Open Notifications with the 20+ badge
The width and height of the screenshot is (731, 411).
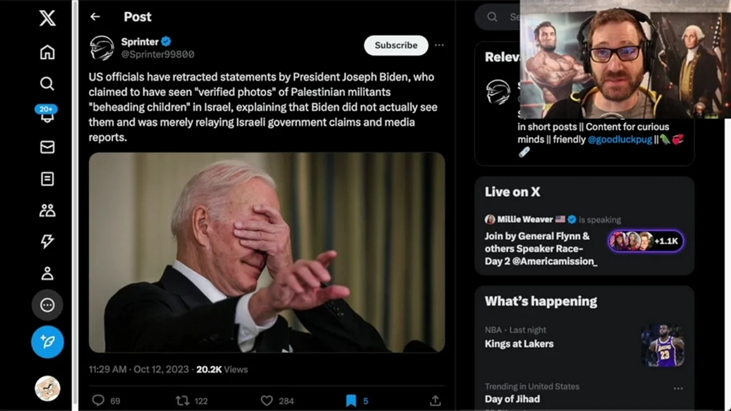(x=47, y=114)
